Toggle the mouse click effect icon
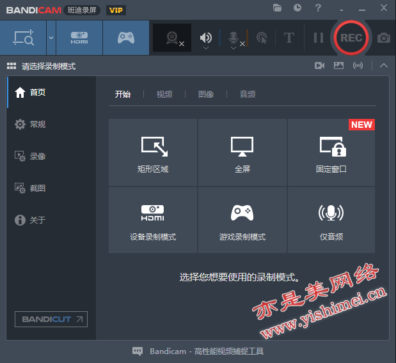 (262, 38)
